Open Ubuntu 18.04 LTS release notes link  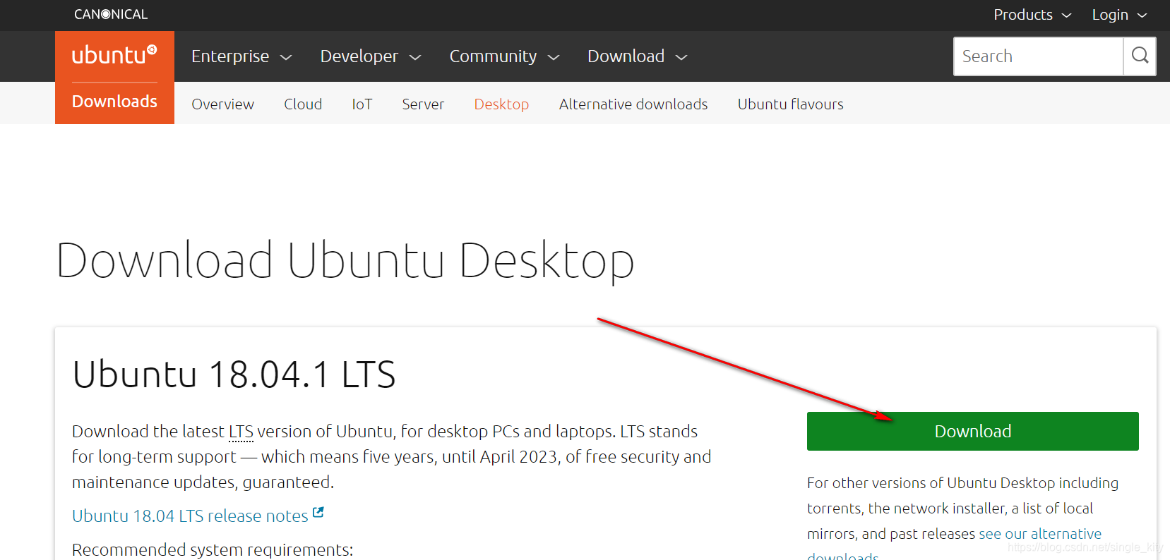click(x=190, y=516)
